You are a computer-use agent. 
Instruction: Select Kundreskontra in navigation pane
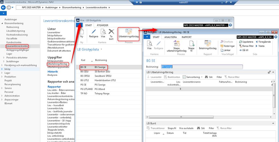click(14, 42)
